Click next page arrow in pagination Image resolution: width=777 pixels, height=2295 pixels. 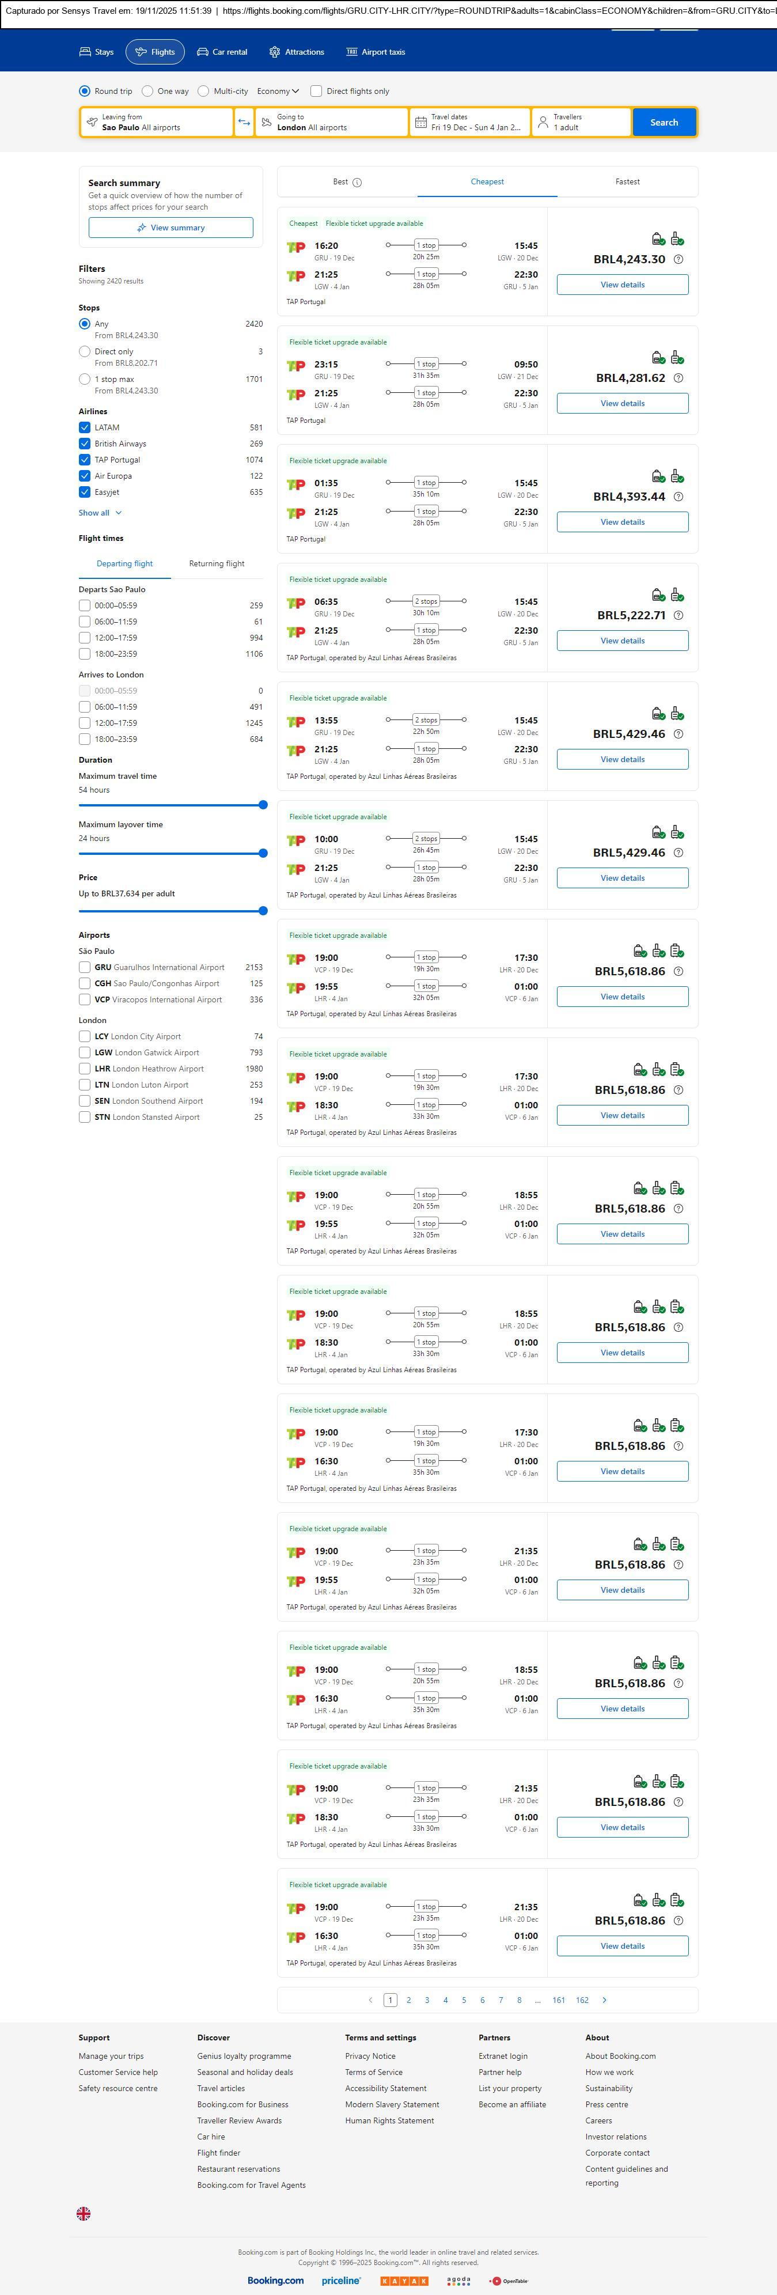point(604,2000)
